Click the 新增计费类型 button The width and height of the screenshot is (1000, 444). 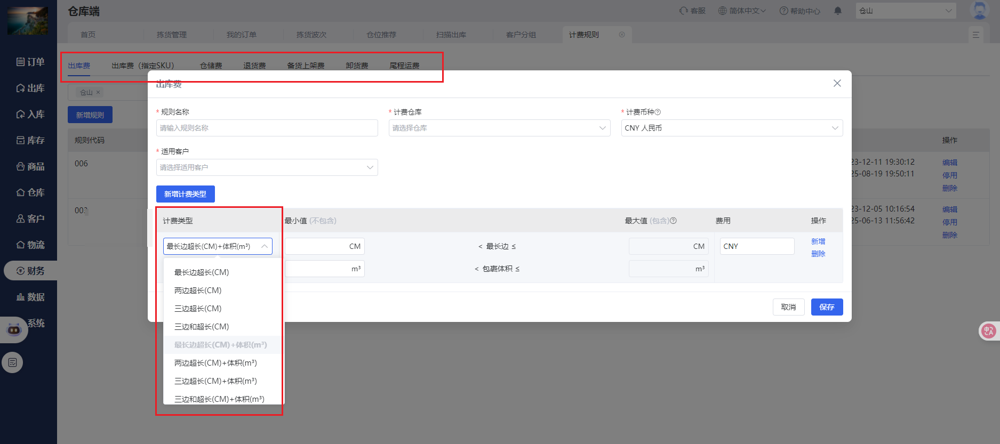186,194
